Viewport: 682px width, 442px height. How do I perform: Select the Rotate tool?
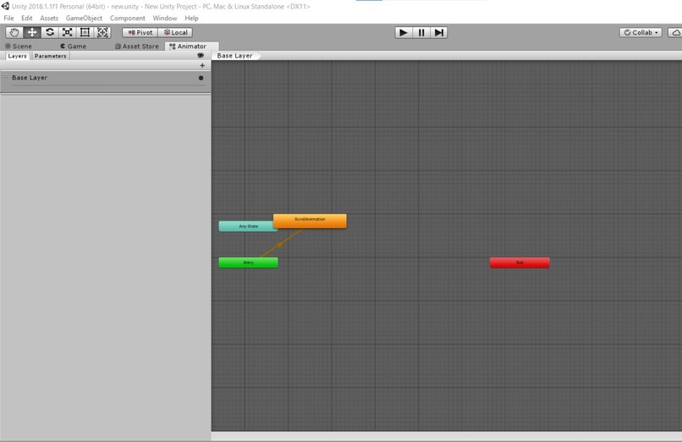point(50,33)
